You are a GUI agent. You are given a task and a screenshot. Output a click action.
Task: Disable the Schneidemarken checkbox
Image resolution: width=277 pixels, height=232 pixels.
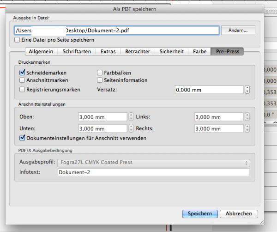coord(22,73)
